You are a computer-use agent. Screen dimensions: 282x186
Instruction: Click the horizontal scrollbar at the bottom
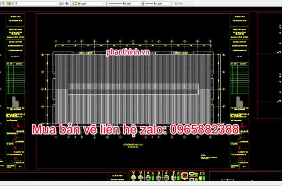[x=141, y=183]
